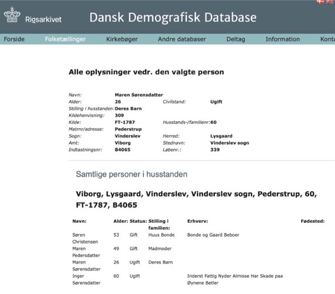The width and height of the screenshot is (335, 294).
Task: Open the Forside menu item
Action: pos(14,39)
